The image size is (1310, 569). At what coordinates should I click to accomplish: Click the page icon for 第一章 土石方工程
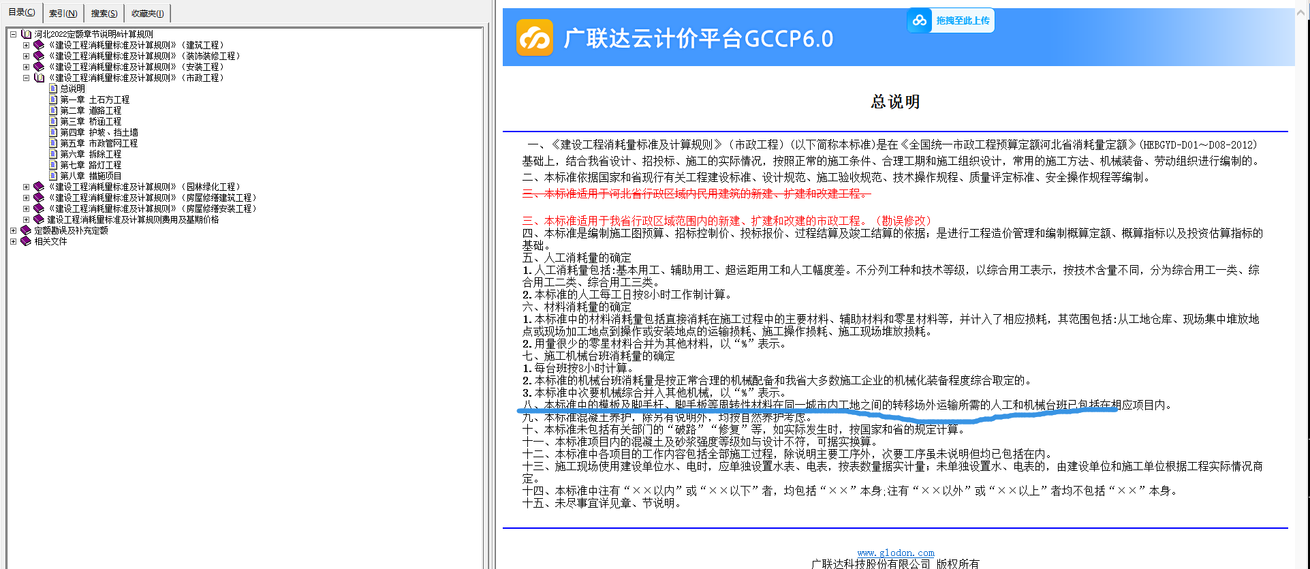(x=53, y=99)
